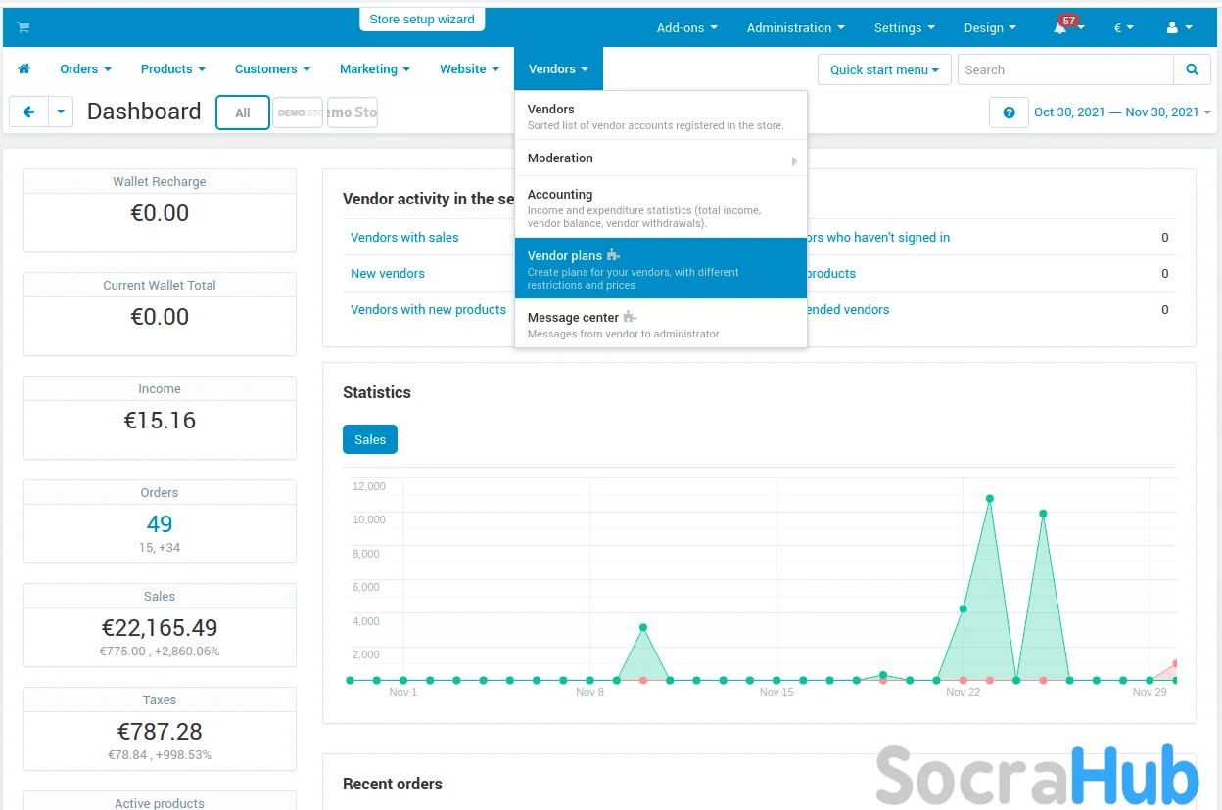The height and width of the screenshot is (810, 1222).
Task: Open Message center menu entry
Action: click(660, 324)
